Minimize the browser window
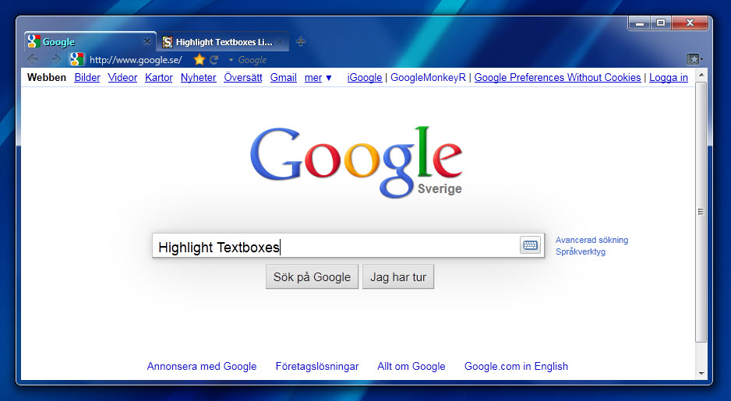Image resolution: width=731 pixels, height=401 pixels. pos(640,23)
